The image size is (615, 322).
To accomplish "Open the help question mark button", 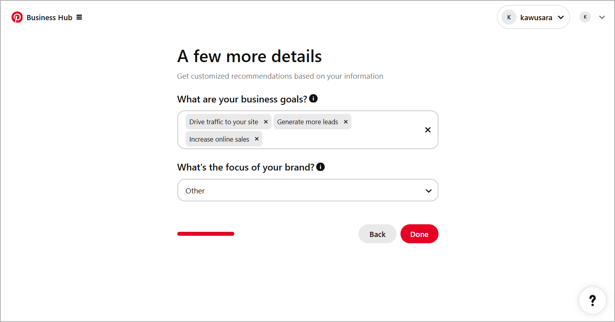I will tap(592, 301).
